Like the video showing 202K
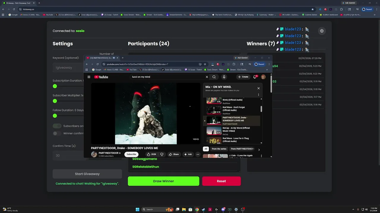Viewport: 380px width, 213px height. (x=151, y=154)
